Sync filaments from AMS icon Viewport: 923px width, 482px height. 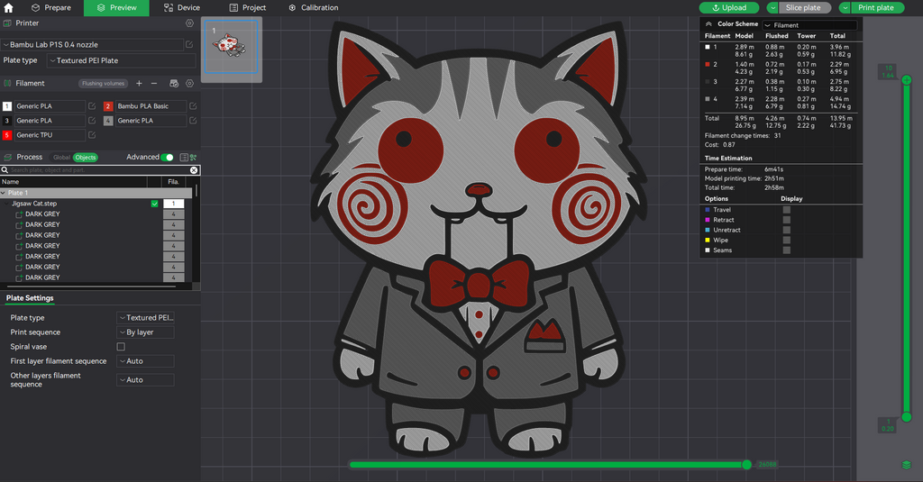174,84
